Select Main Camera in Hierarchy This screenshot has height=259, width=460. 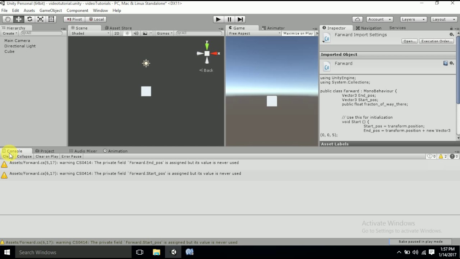click(x=17, y=41)
